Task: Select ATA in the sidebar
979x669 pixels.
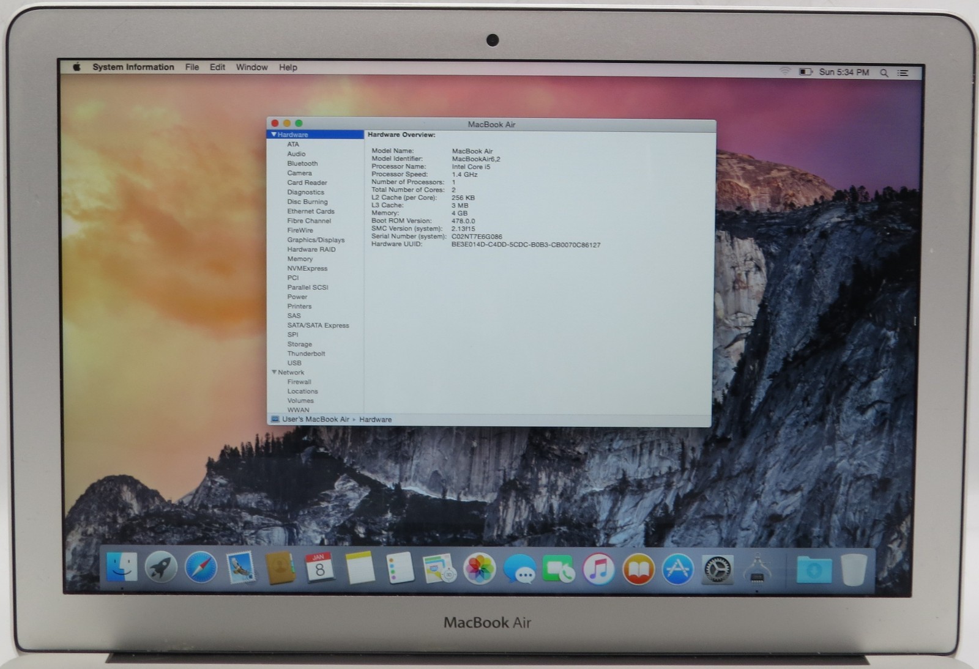Action: [293, 144]
